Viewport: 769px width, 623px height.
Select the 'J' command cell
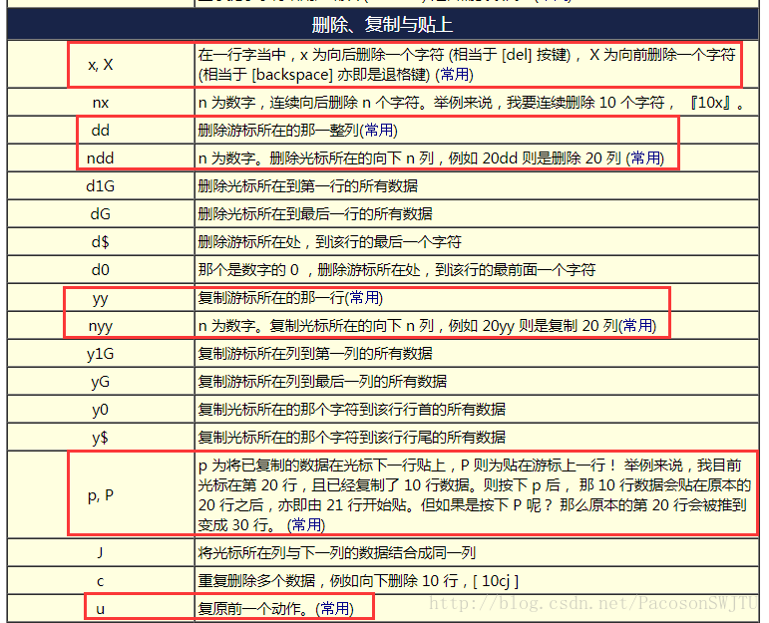click(x=101, y=553)
